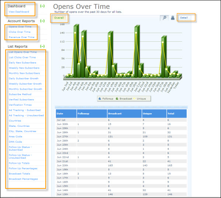Open Verification Times report
The height and width of the screenshot is (198, 221).
(x=20, y=105)
